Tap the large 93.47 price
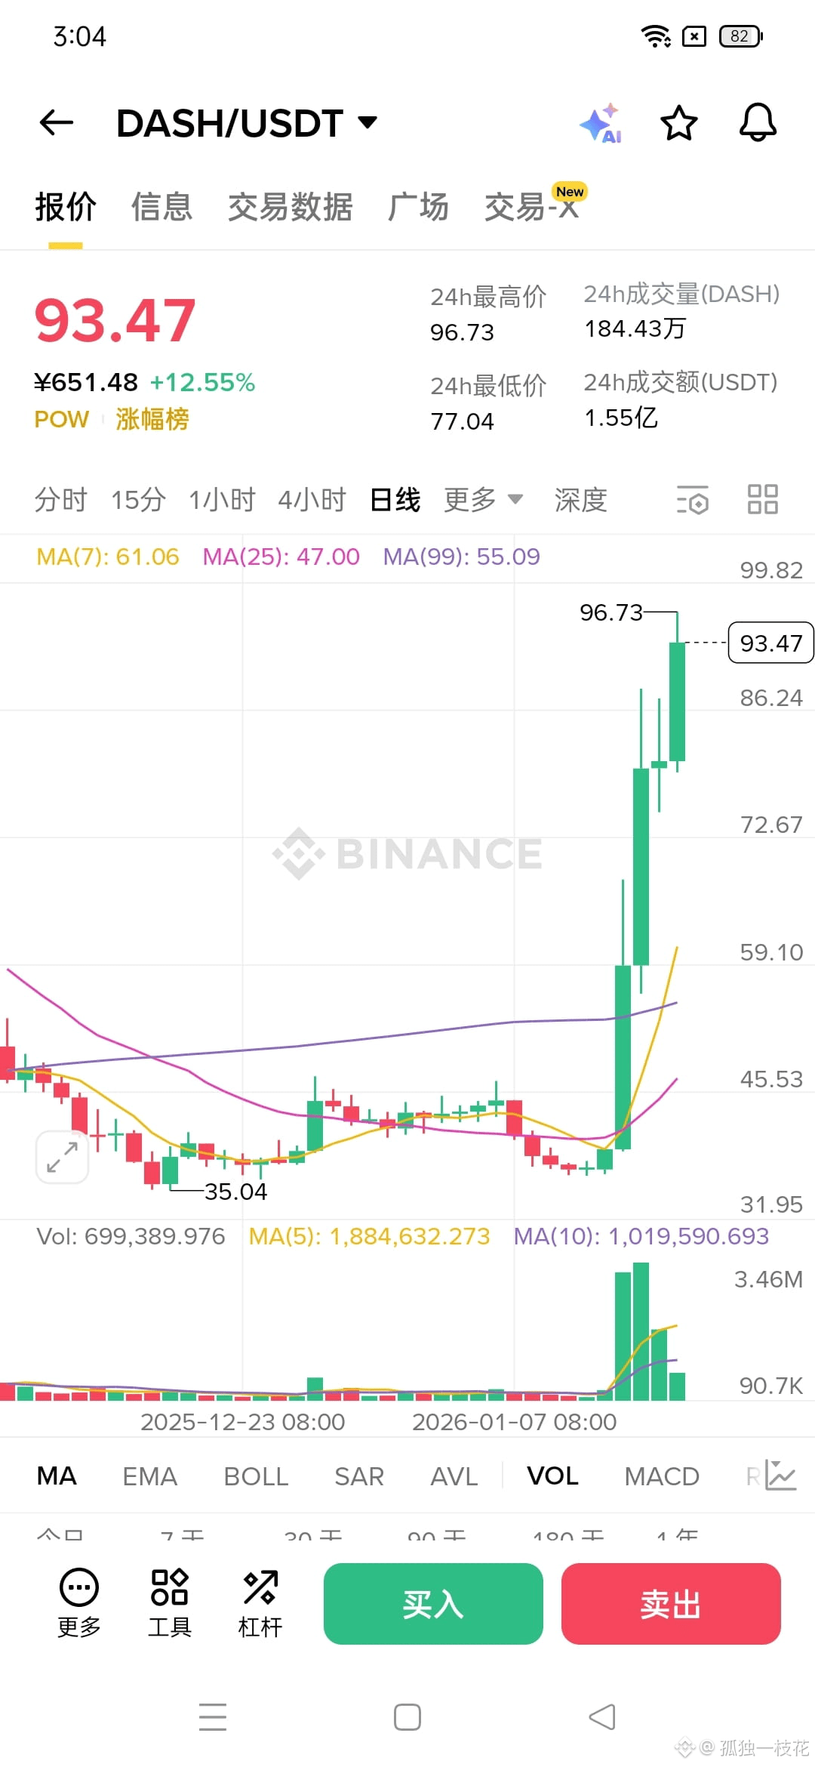This screenshot has height=1767, width=815. (x=115, y=320)
